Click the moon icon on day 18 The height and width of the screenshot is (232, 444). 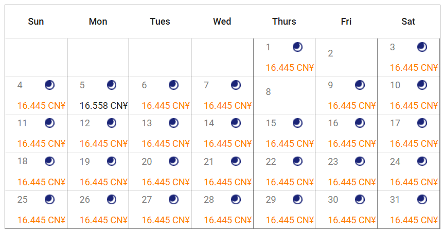tap(49, 161)
